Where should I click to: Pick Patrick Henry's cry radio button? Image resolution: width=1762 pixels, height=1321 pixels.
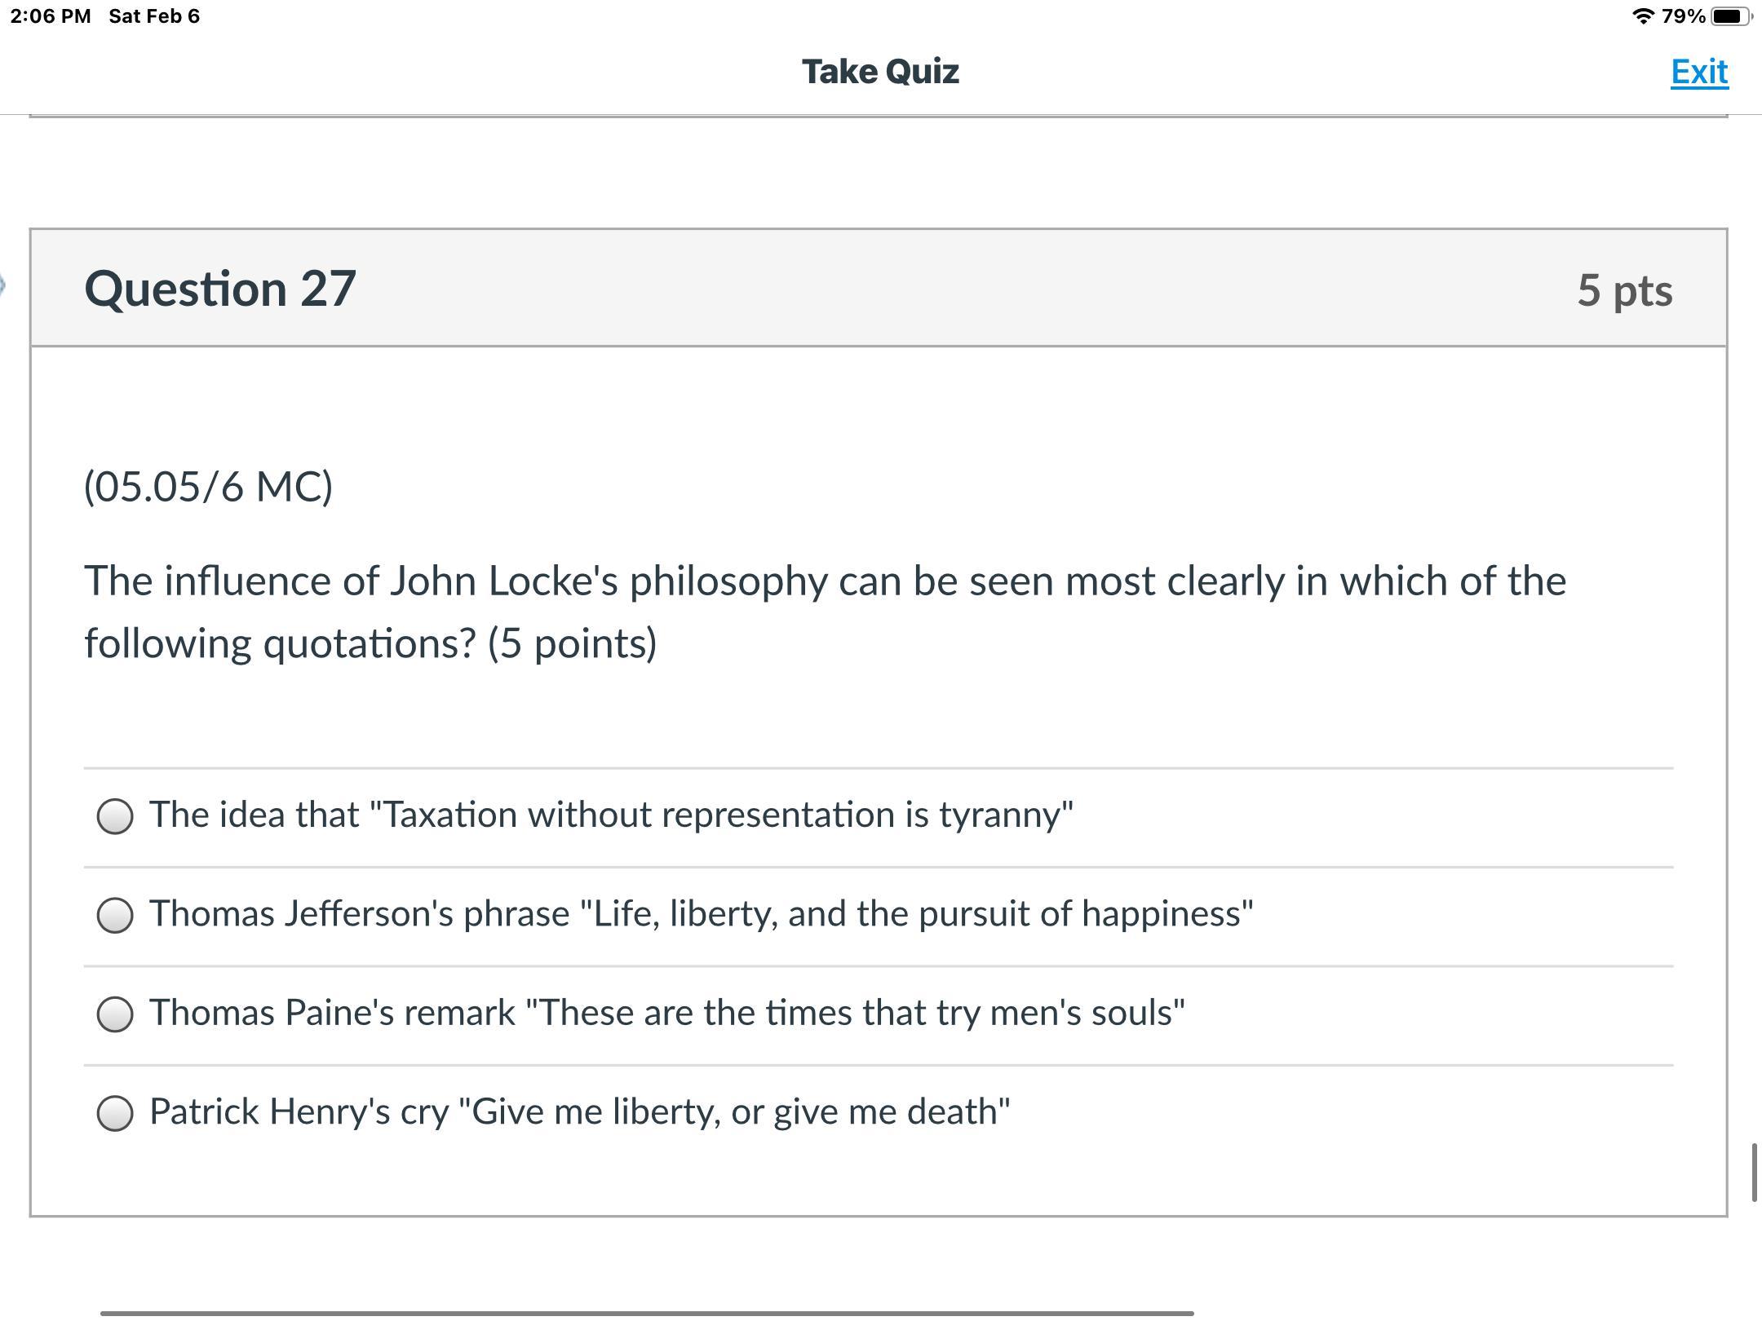point(115,1113)
